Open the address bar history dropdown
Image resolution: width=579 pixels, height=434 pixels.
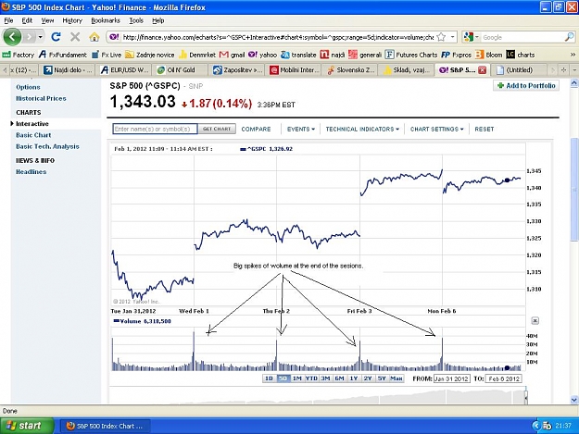point(453,37)
